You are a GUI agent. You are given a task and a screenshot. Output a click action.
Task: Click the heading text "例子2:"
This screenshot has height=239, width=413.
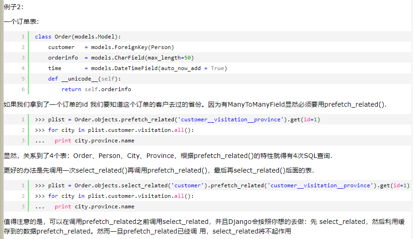[x=13, y=7]
